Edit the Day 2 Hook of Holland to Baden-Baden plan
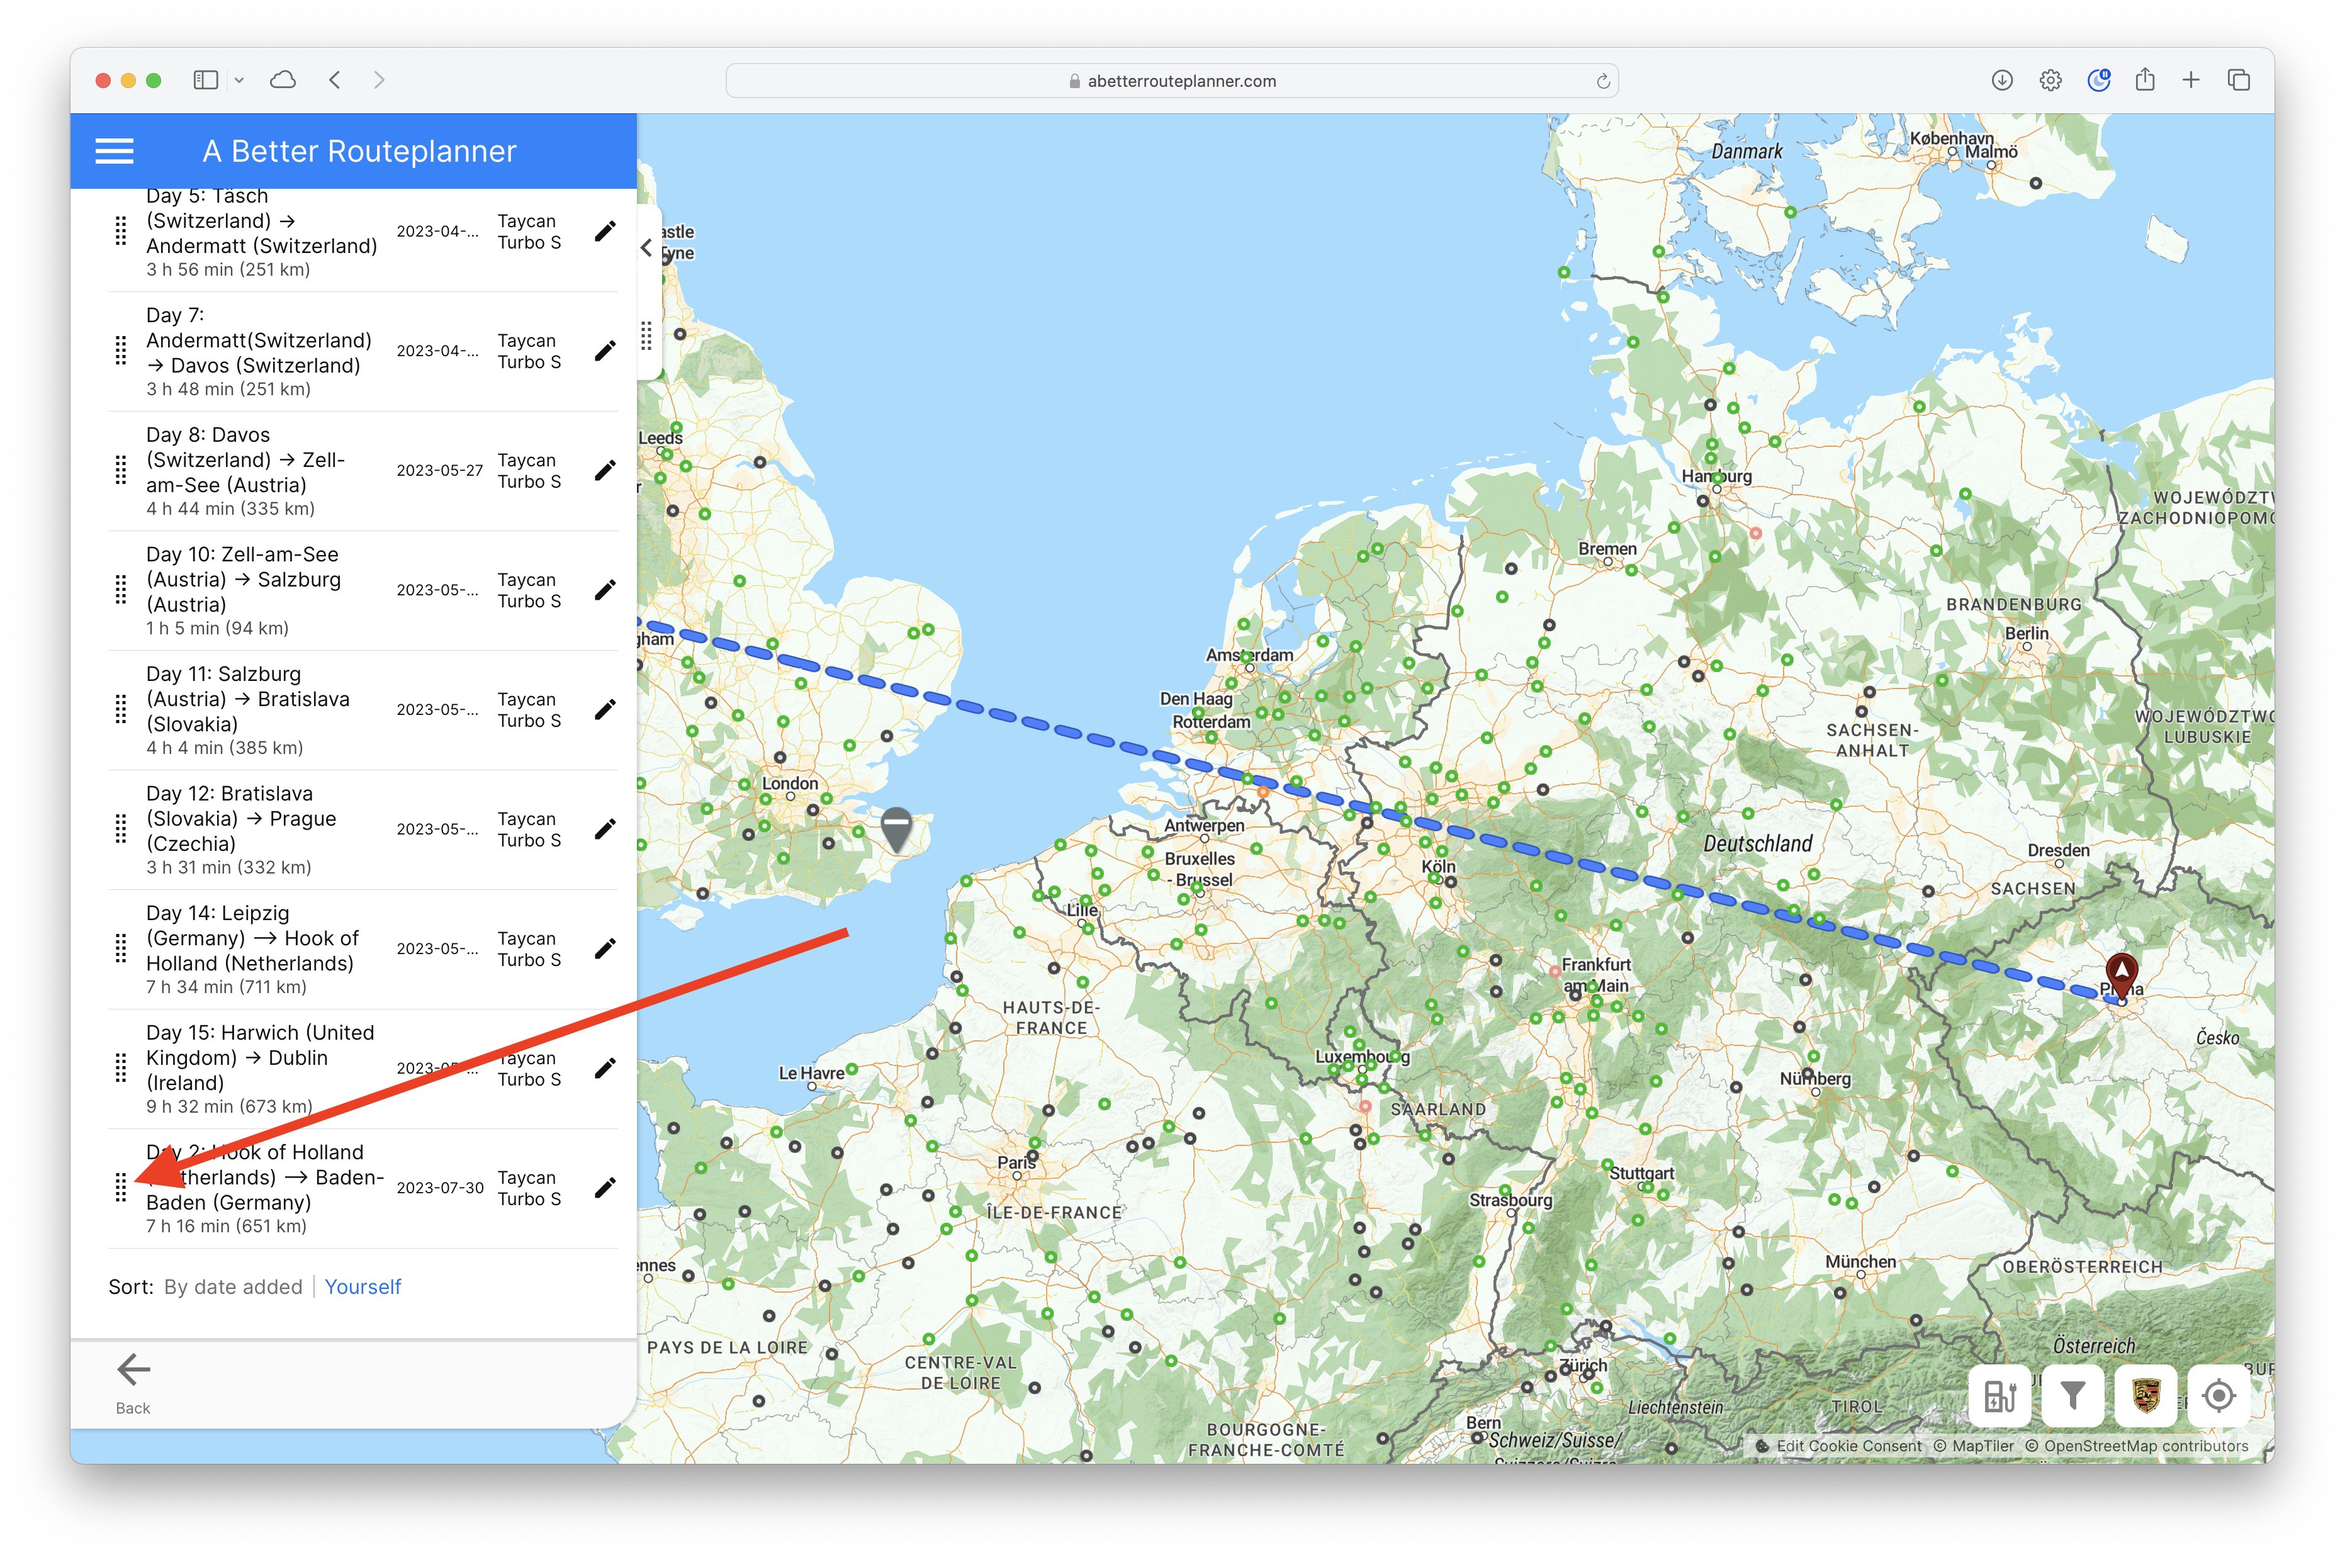 (x=605, y=1188)
